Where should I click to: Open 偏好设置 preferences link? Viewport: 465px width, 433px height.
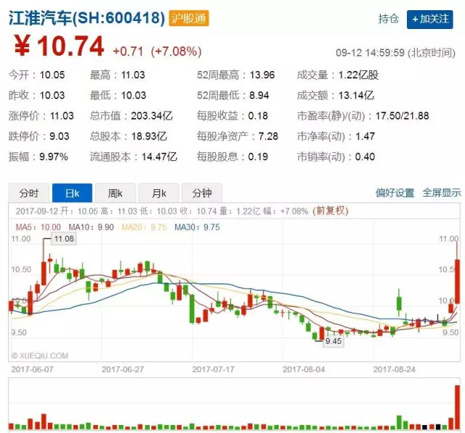pos(395,193)
